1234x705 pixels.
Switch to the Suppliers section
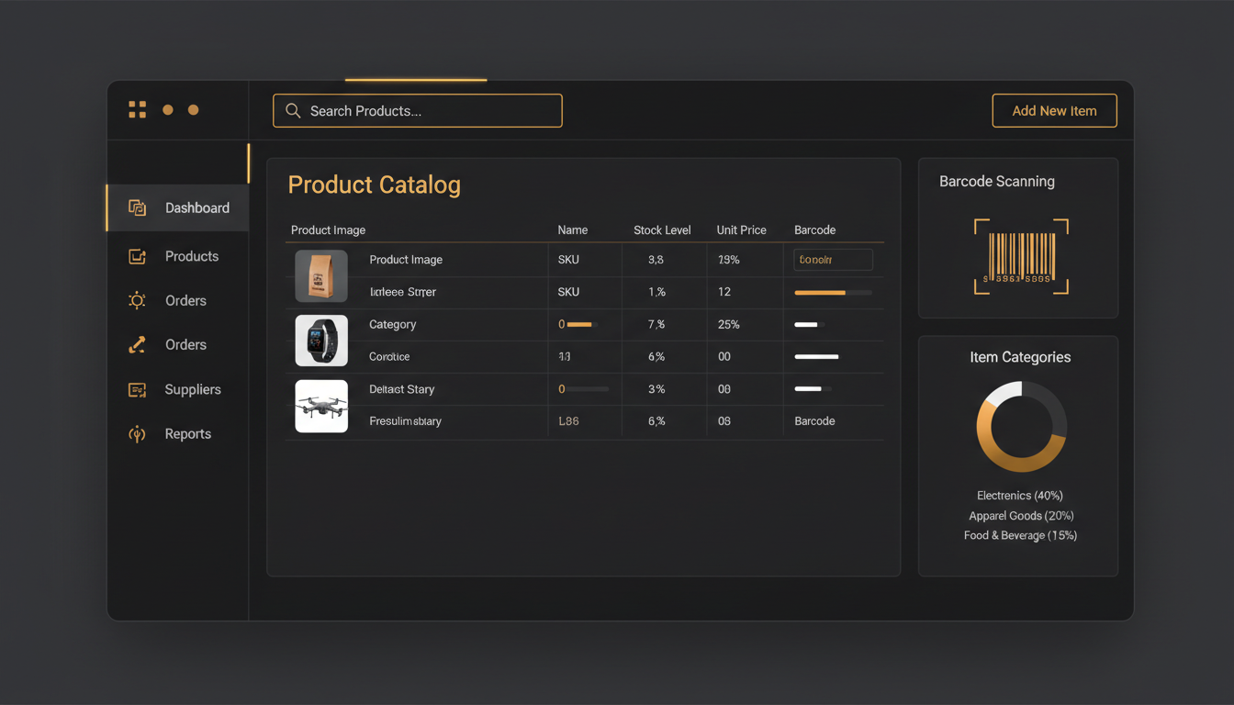click(193, 389)
